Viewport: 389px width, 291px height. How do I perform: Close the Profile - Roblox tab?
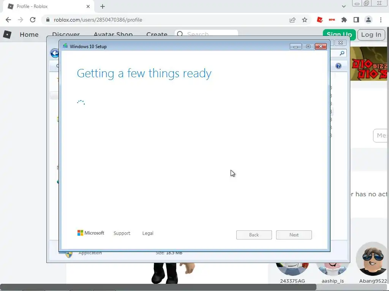88,6
